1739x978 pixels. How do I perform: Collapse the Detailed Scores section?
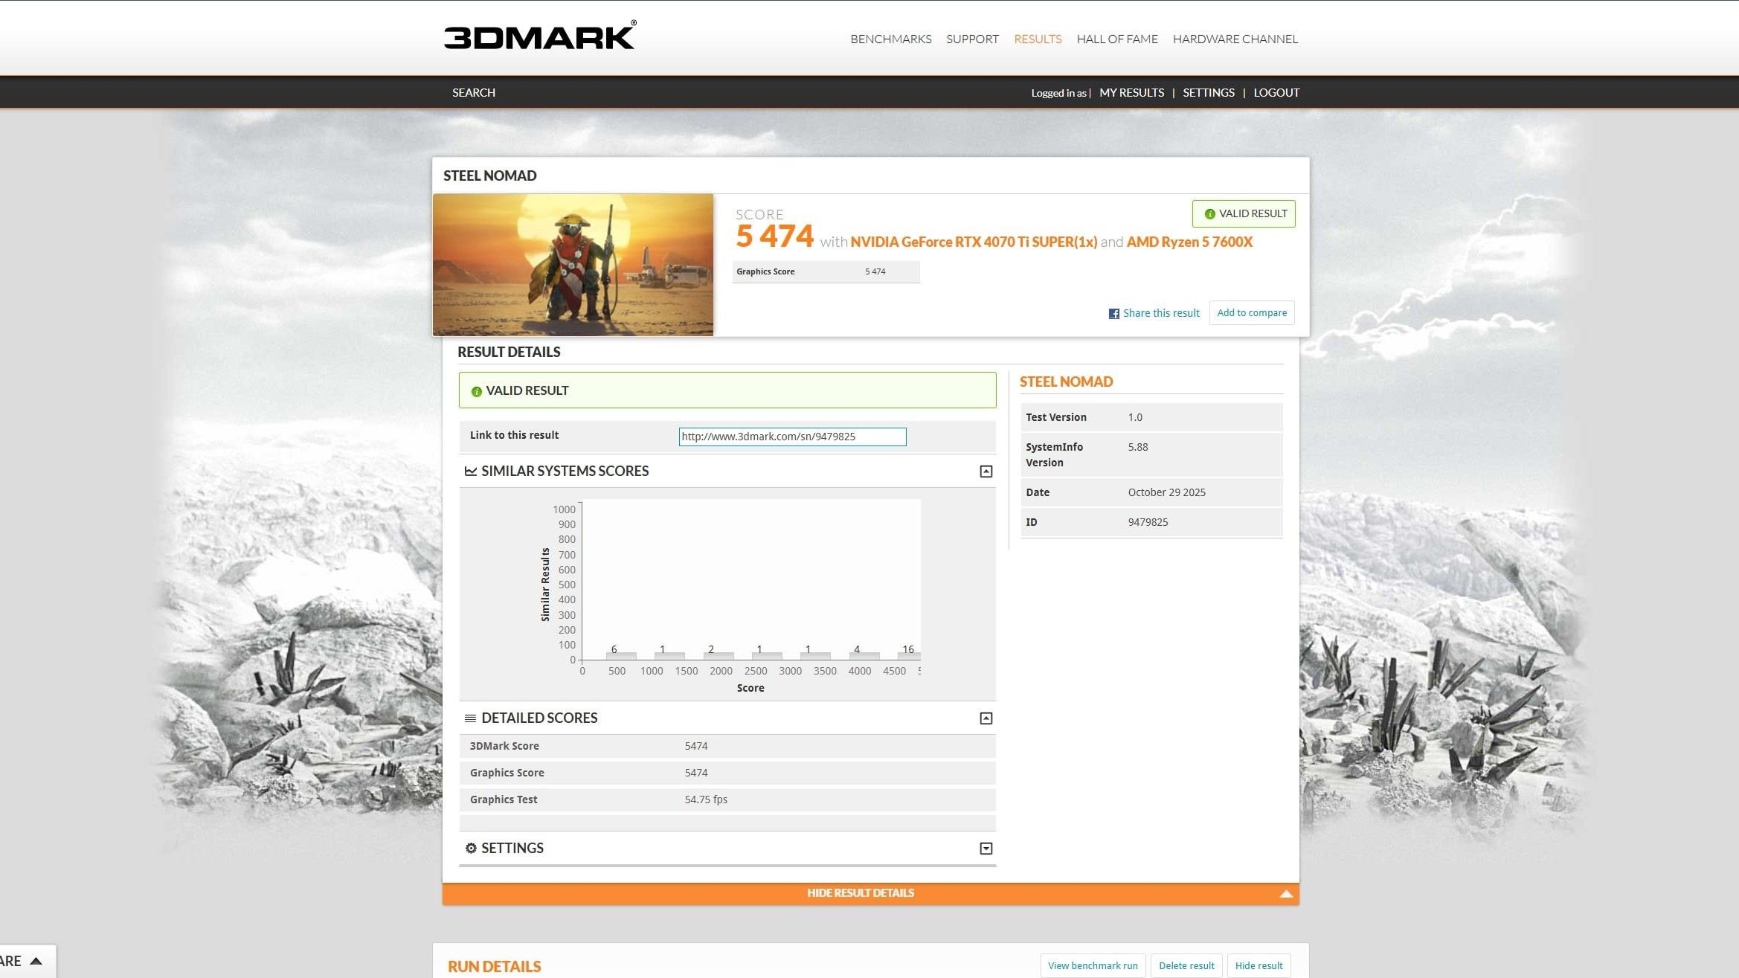[x=986, y=718]
